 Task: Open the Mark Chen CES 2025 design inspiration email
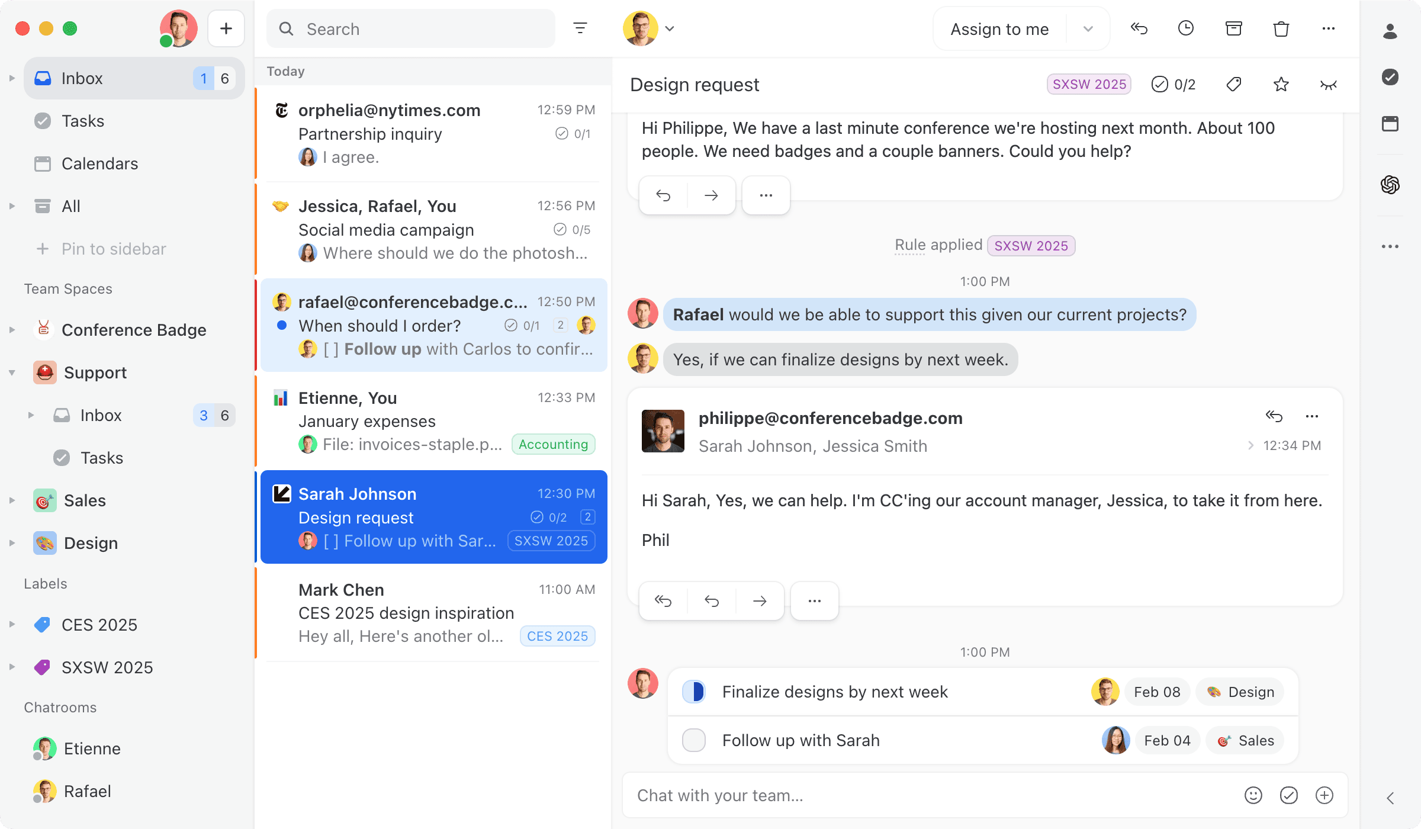[x=433, y=613]
